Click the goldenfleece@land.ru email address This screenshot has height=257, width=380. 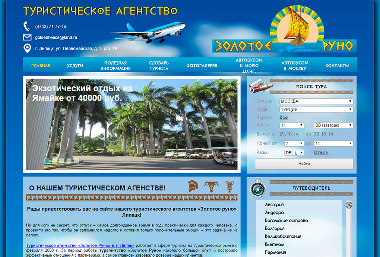(x=56, y=38)
